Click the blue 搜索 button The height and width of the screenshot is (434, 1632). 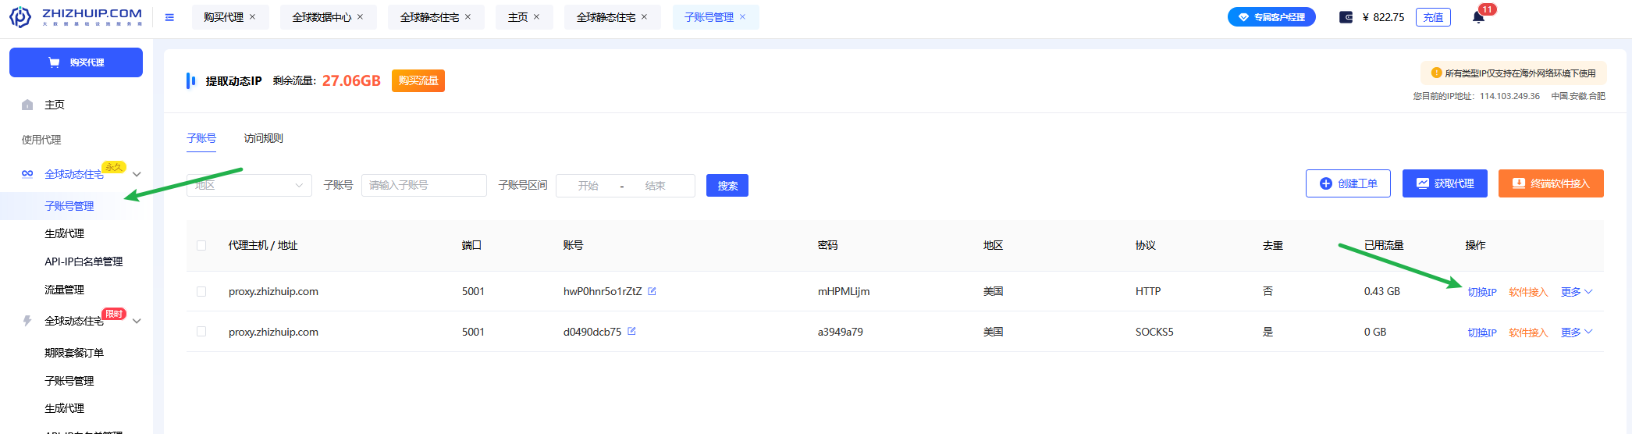point(727,186)
